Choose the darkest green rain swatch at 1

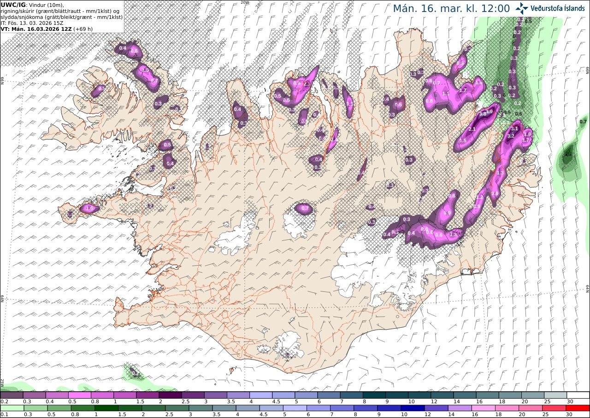106,408
